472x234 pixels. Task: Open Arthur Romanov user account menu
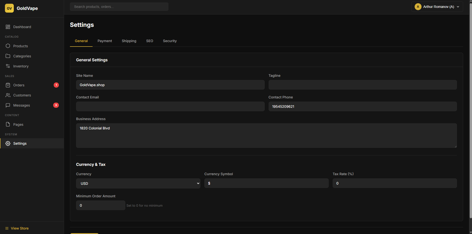pyautogui.click(x=437, y=7)
